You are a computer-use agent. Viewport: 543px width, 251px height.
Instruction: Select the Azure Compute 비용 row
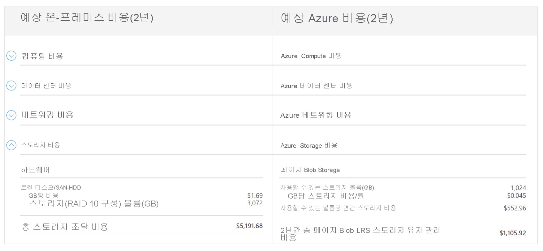point(311,56)
